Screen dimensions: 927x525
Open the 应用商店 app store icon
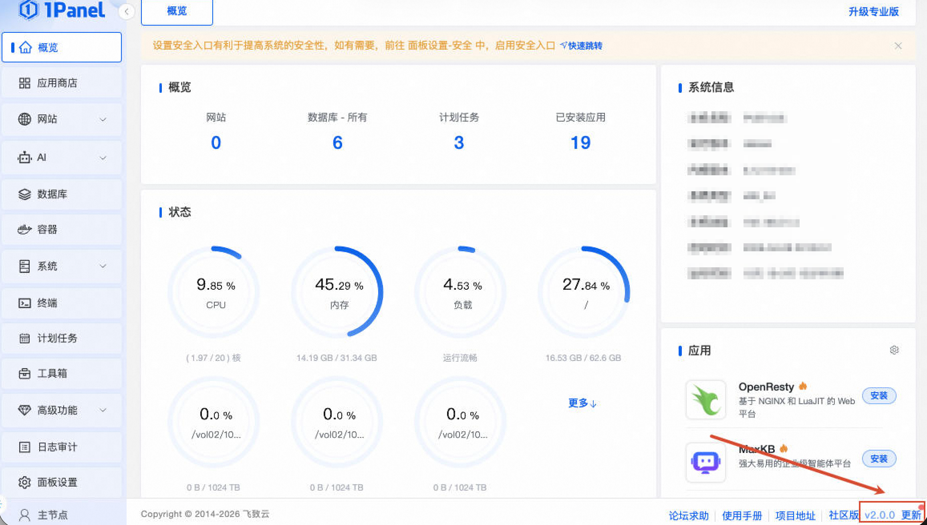(24, 83)
